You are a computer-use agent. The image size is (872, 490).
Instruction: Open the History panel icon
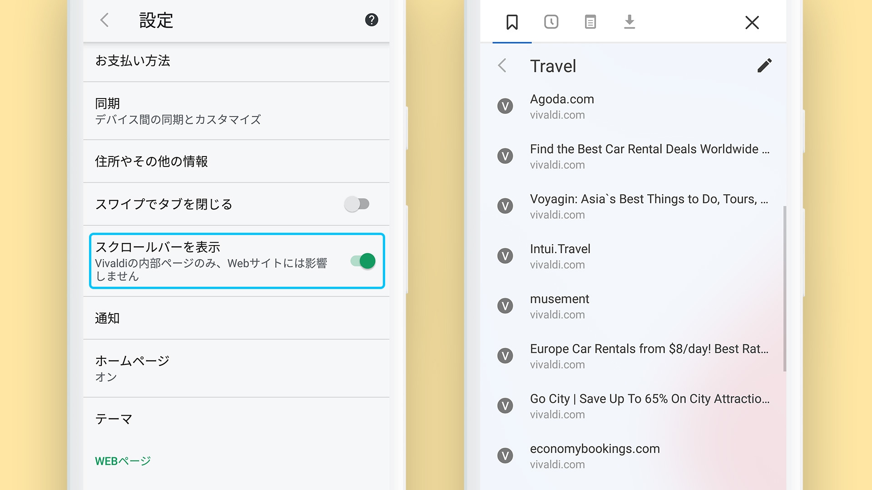(551, 22)
